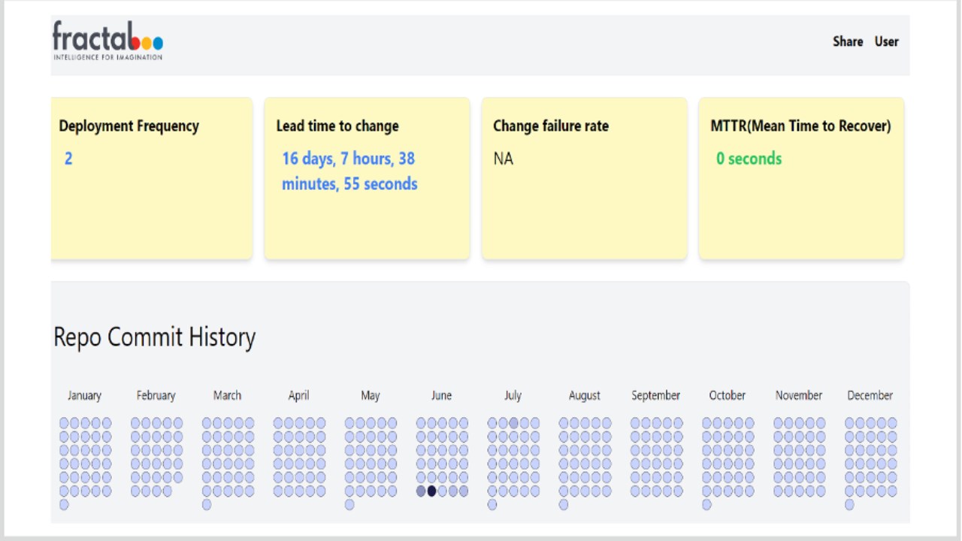The width and height of the screenshot is (962, 541).
Task: Click the Repo Commit History heading
Action: tap(154, 337)
